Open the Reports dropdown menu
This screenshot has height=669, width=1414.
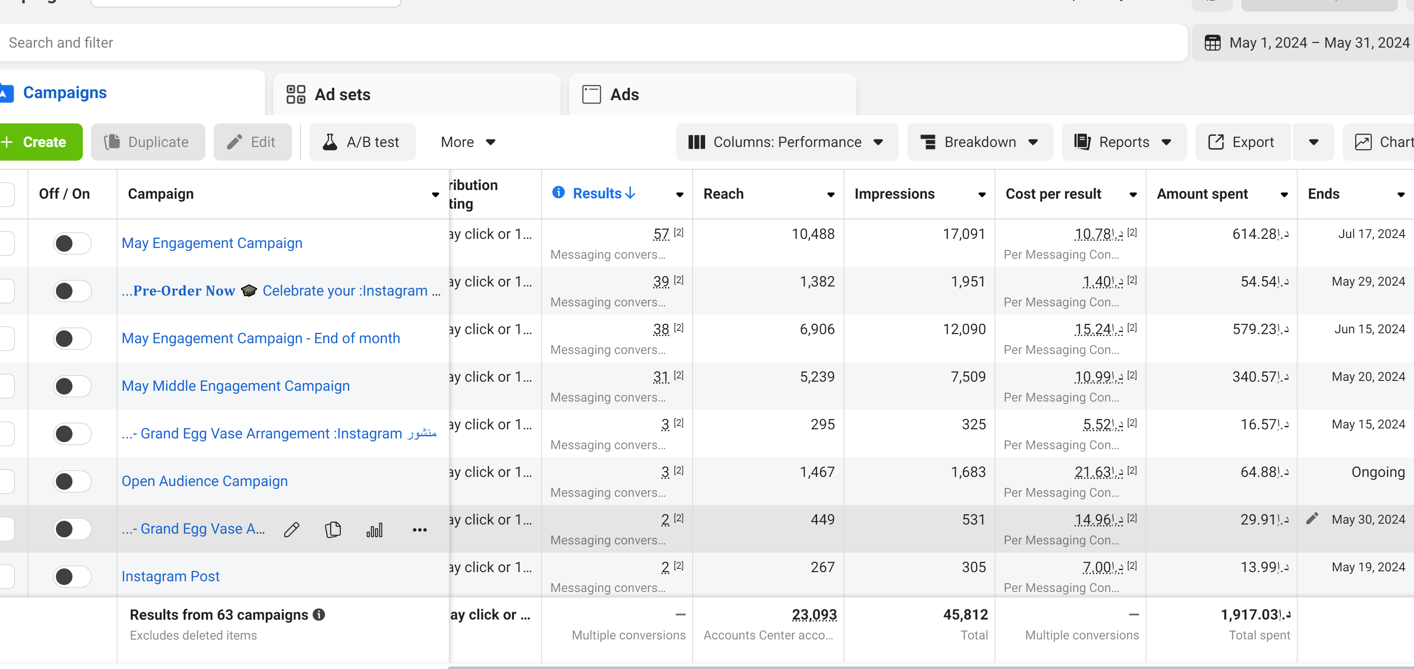coord(1124,142)
